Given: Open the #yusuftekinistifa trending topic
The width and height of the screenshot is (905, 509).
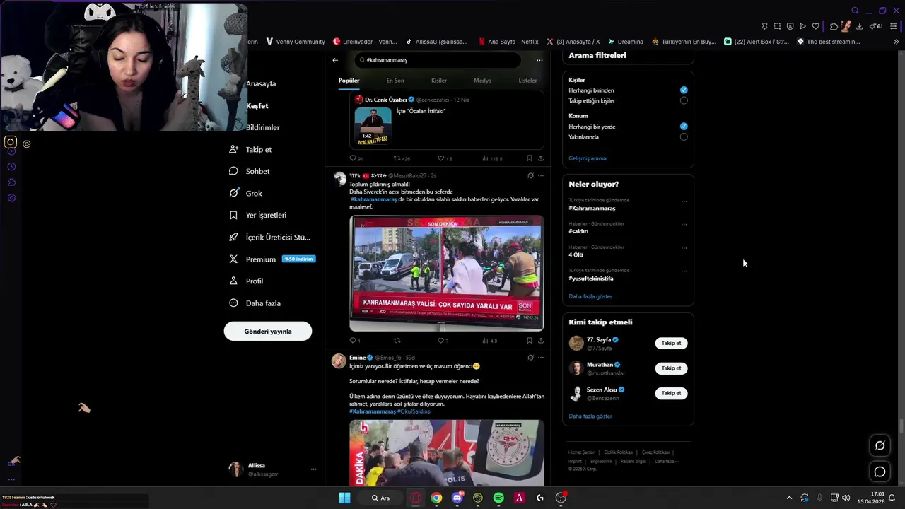Looking at the screenshot, I should 591,279.
